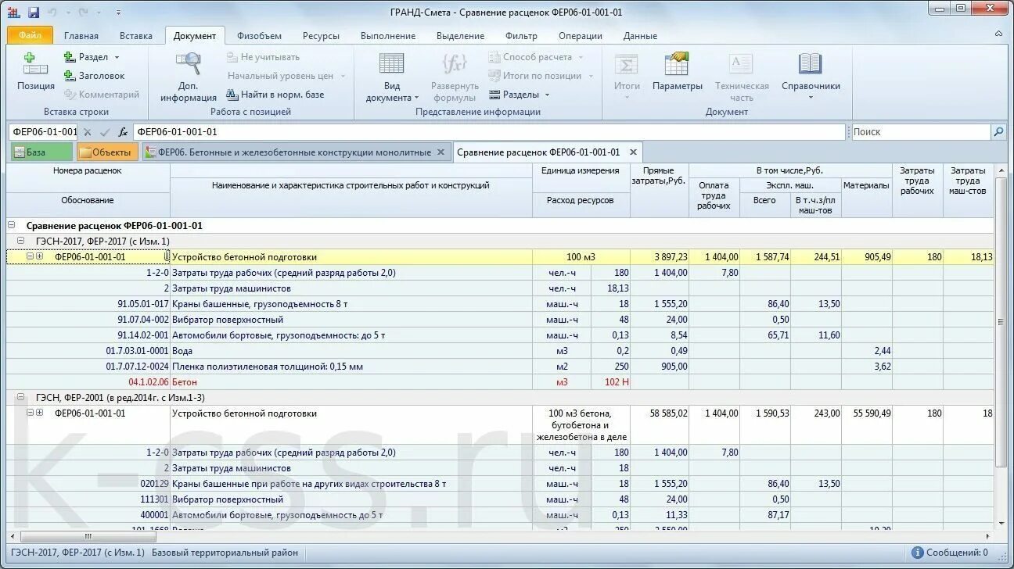Open the Справочники book icon
Viewport: 1014px width, 569px height.
[810, 64]
